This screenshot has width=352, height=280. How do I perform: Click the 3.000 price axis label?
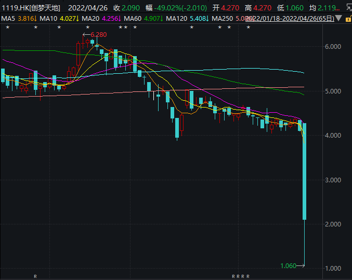[333, 180]
